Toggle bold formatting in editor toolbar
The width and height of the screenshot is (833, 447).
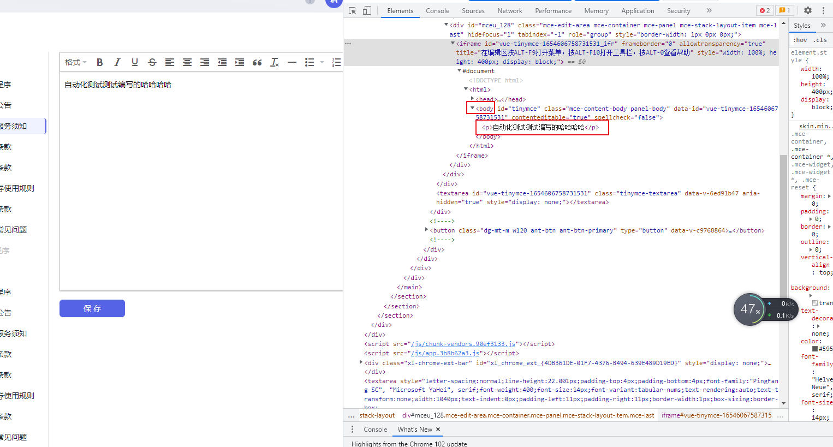click(100, 62)
